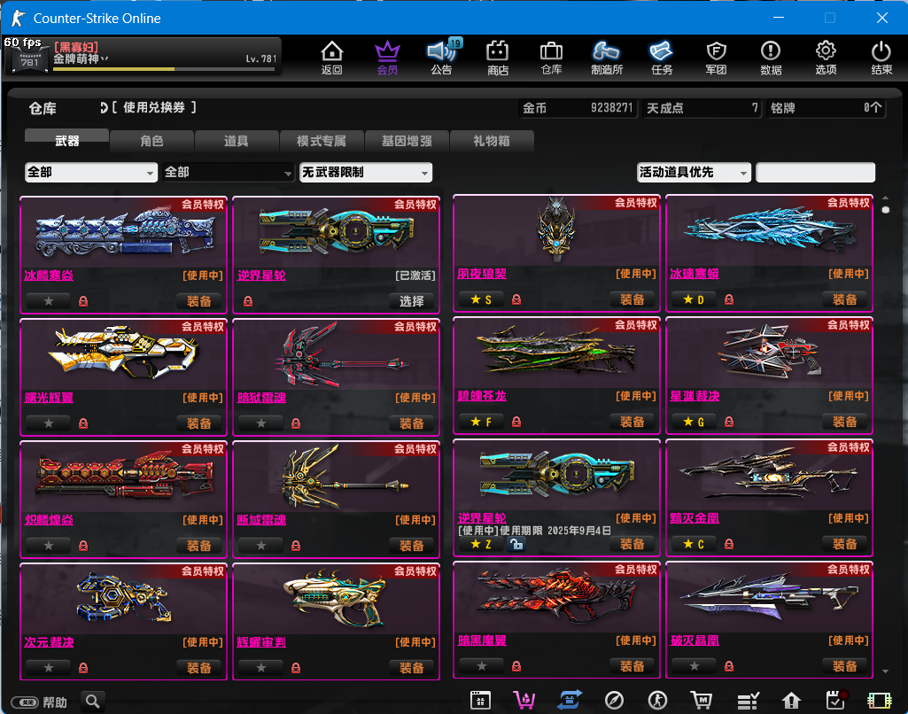Toggle the favorite star on 暗黑魔翼

tap(482, 666)
